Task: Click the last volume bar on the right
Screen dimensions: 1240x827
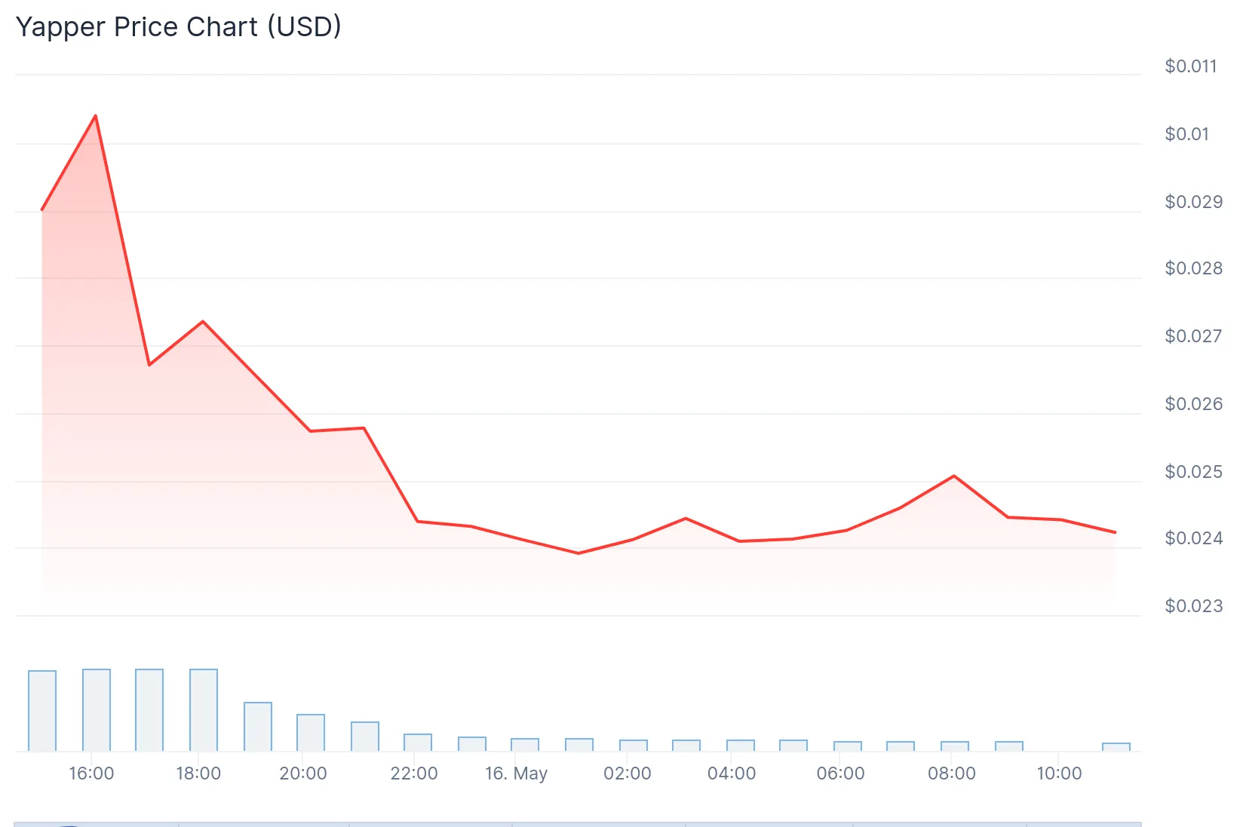Action: pyautogui.click(x=1116, y=747)
